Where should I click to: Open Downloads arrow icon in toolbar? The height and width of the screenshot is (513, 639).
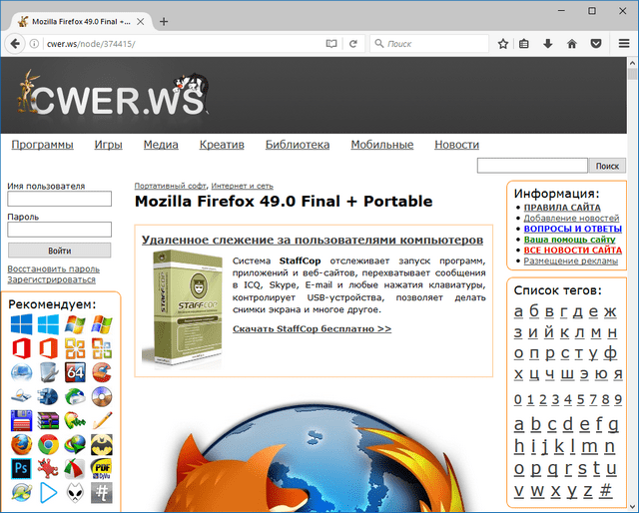click(x=548, y=44)
